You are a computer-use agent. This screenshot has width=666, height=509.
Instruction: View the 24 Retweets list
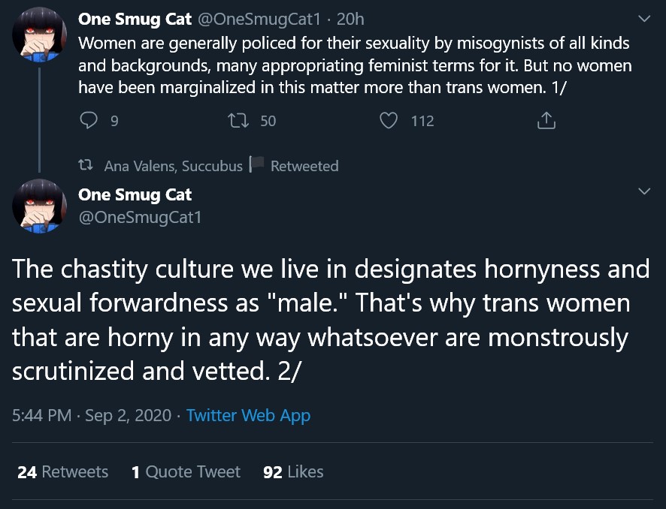pyautogui.click(x=63, y=471)
